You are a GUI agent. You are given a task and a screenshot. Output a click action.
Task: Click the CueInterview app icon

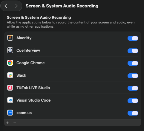click(x=10, y=50)
